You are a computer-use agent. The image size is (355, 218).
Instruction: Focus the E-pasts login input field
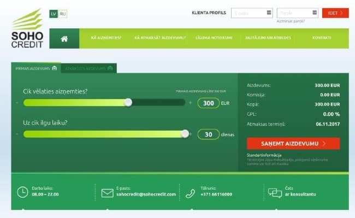pyautogui.click(x=252, y=13)
